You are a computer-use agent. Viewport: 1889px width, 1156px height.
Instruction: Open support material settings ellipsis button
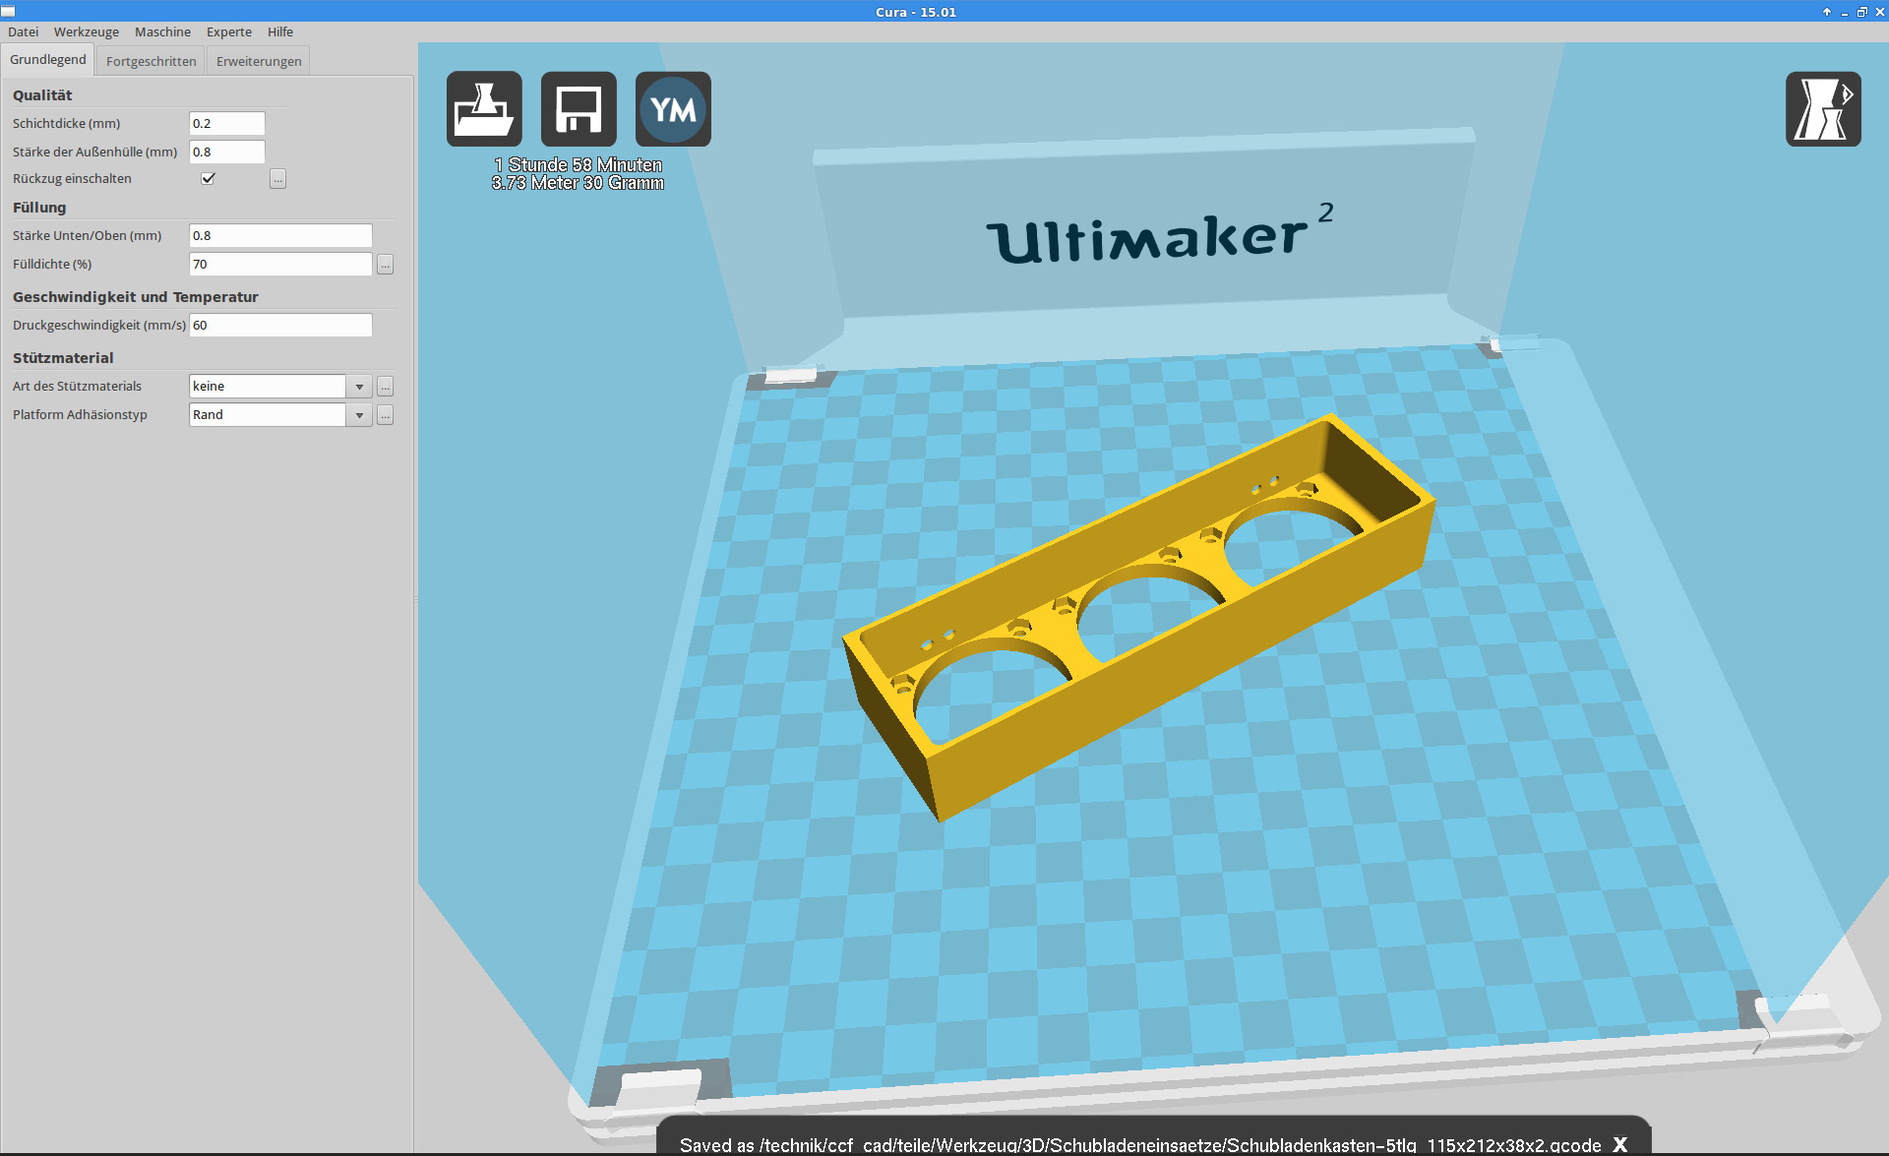(385, 387)
